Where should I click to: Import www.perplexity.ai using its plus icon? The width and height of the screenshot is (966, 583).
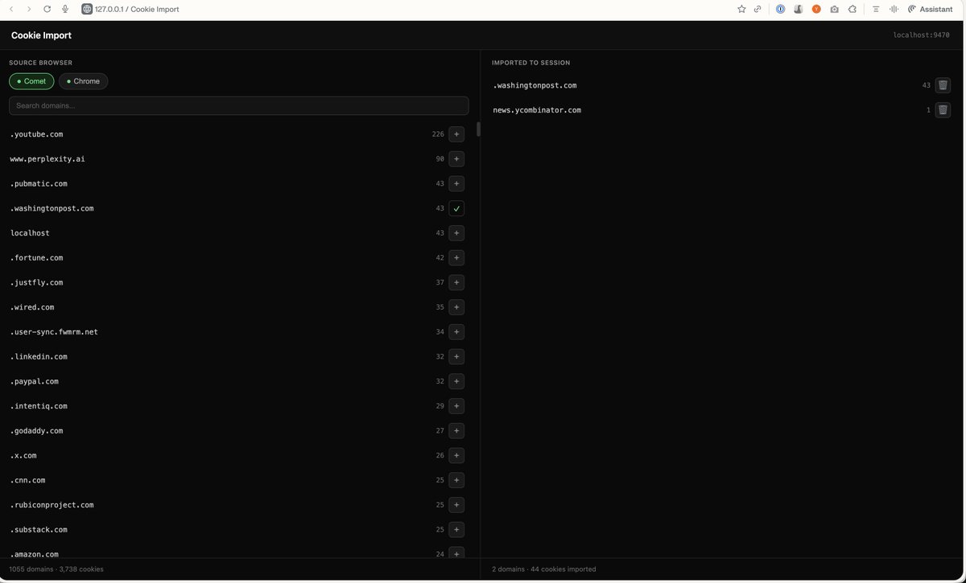pyautogui.click(x=456, y=159)
